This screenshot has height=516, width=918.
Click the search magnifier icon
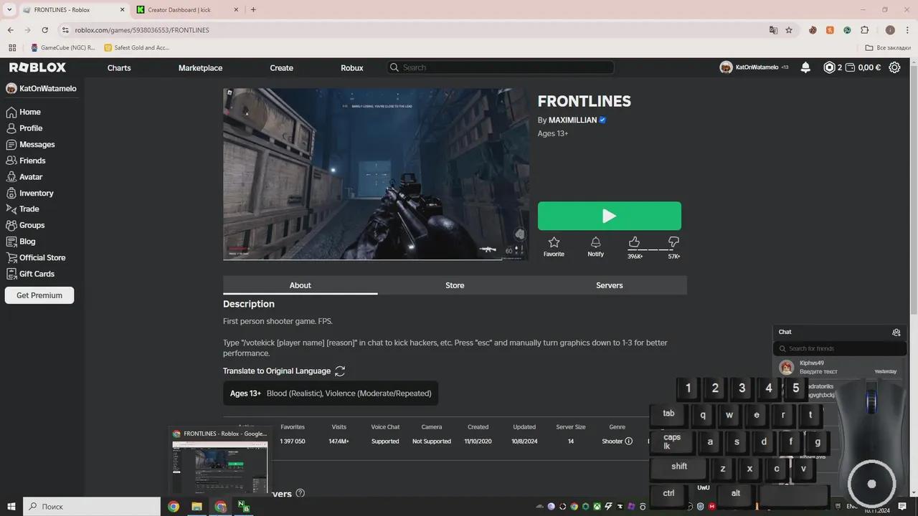click(x=394, y=67)
